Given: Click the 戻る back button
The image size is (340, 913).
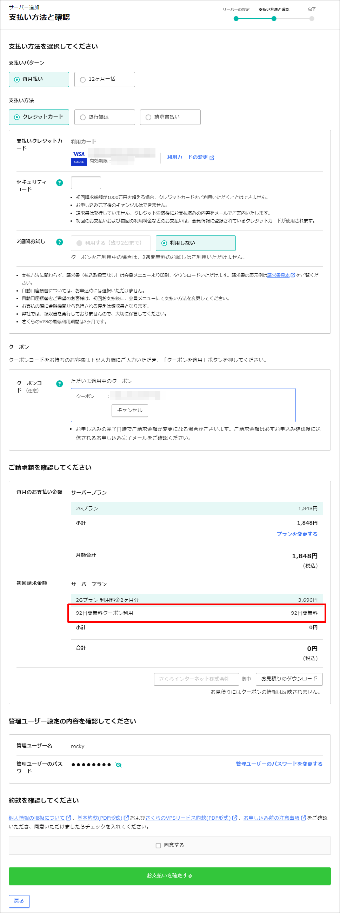Looking at the screenshot, I should click(x=19, y=901).
